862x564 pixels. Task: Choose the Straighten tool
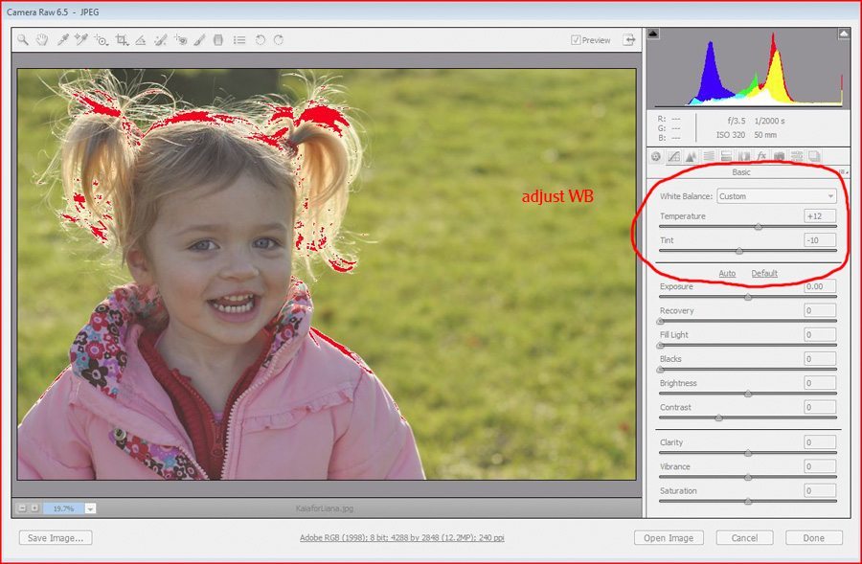pyautogui.click(x=141, y=40)
